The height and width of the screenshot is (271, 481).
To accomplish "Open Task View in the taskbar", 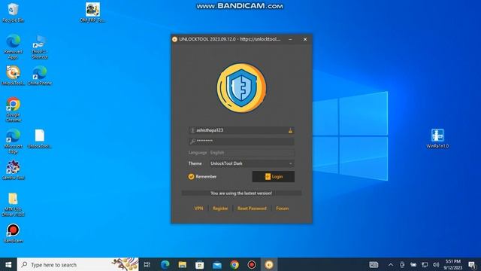I will tap(147, 264).
